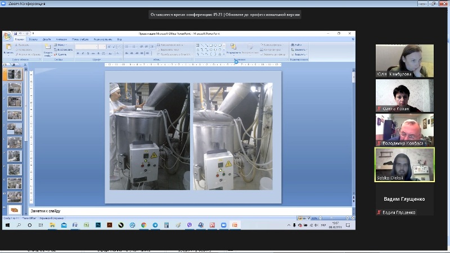Image resolution: width=450 pixels, height=253 pixels.
Task: Open the font name dropdown box
Action: point(87,47)
